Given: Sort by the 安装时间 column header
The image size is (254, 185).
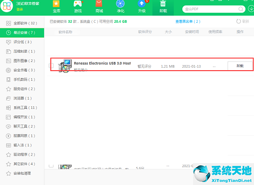Looking at the screenshot, I should click(x=192, y=32).
